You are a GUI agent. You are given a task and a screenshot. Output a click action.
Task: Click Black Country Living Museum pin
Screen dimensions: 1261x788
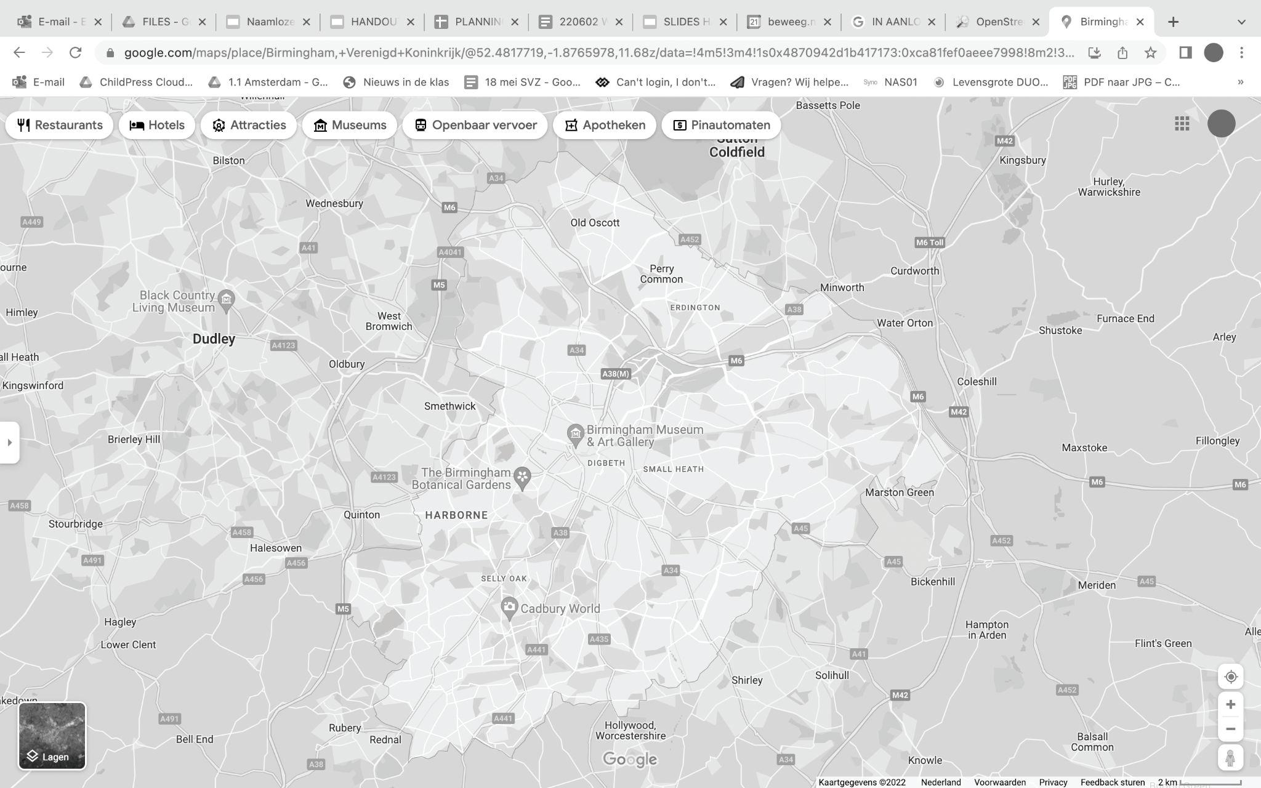click(227, 300)
